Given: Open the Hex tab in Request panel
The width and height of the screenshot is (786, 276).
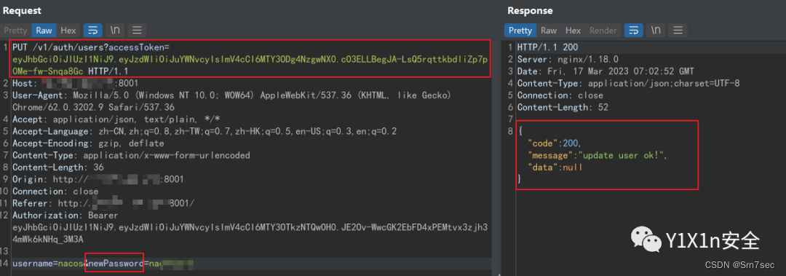Looking at the screenshot, I should (68, 31).
